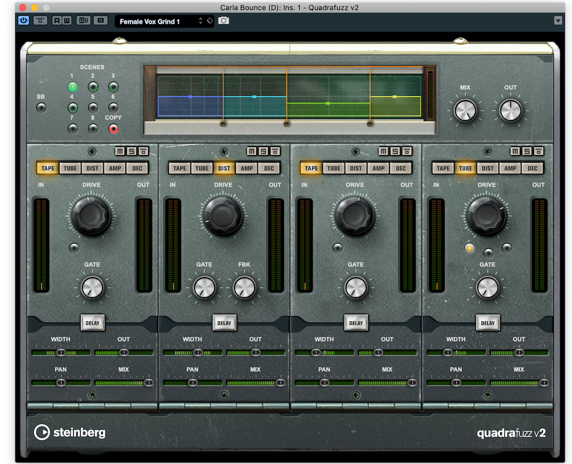Click the crossover handle between bands 1 and 2
This screenshot has width=572, height=464.
click(223, 124)
